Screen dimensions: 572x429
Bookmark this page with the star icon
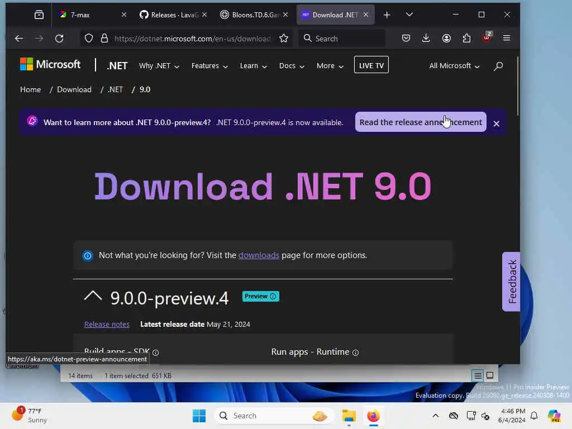coord(284,39)
